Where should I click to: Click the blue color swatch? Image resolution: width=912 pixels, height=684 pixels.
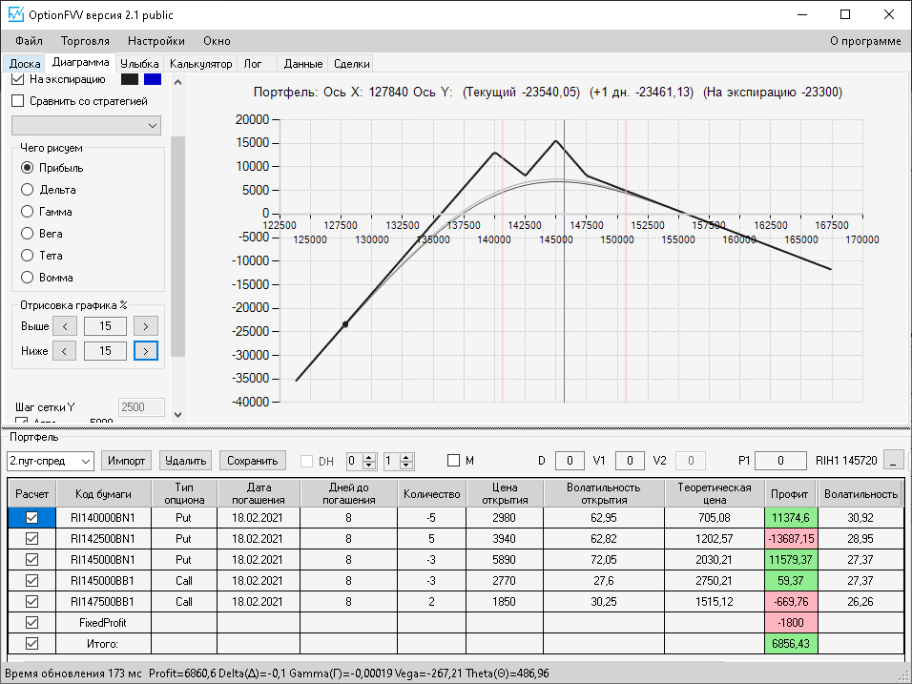[153, 79]
